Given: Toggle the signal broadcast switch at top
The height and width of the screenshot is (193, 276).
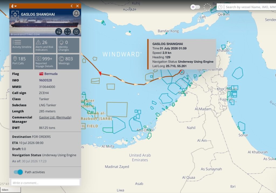Looking at the screenshot, I should (x=195, y=7).
